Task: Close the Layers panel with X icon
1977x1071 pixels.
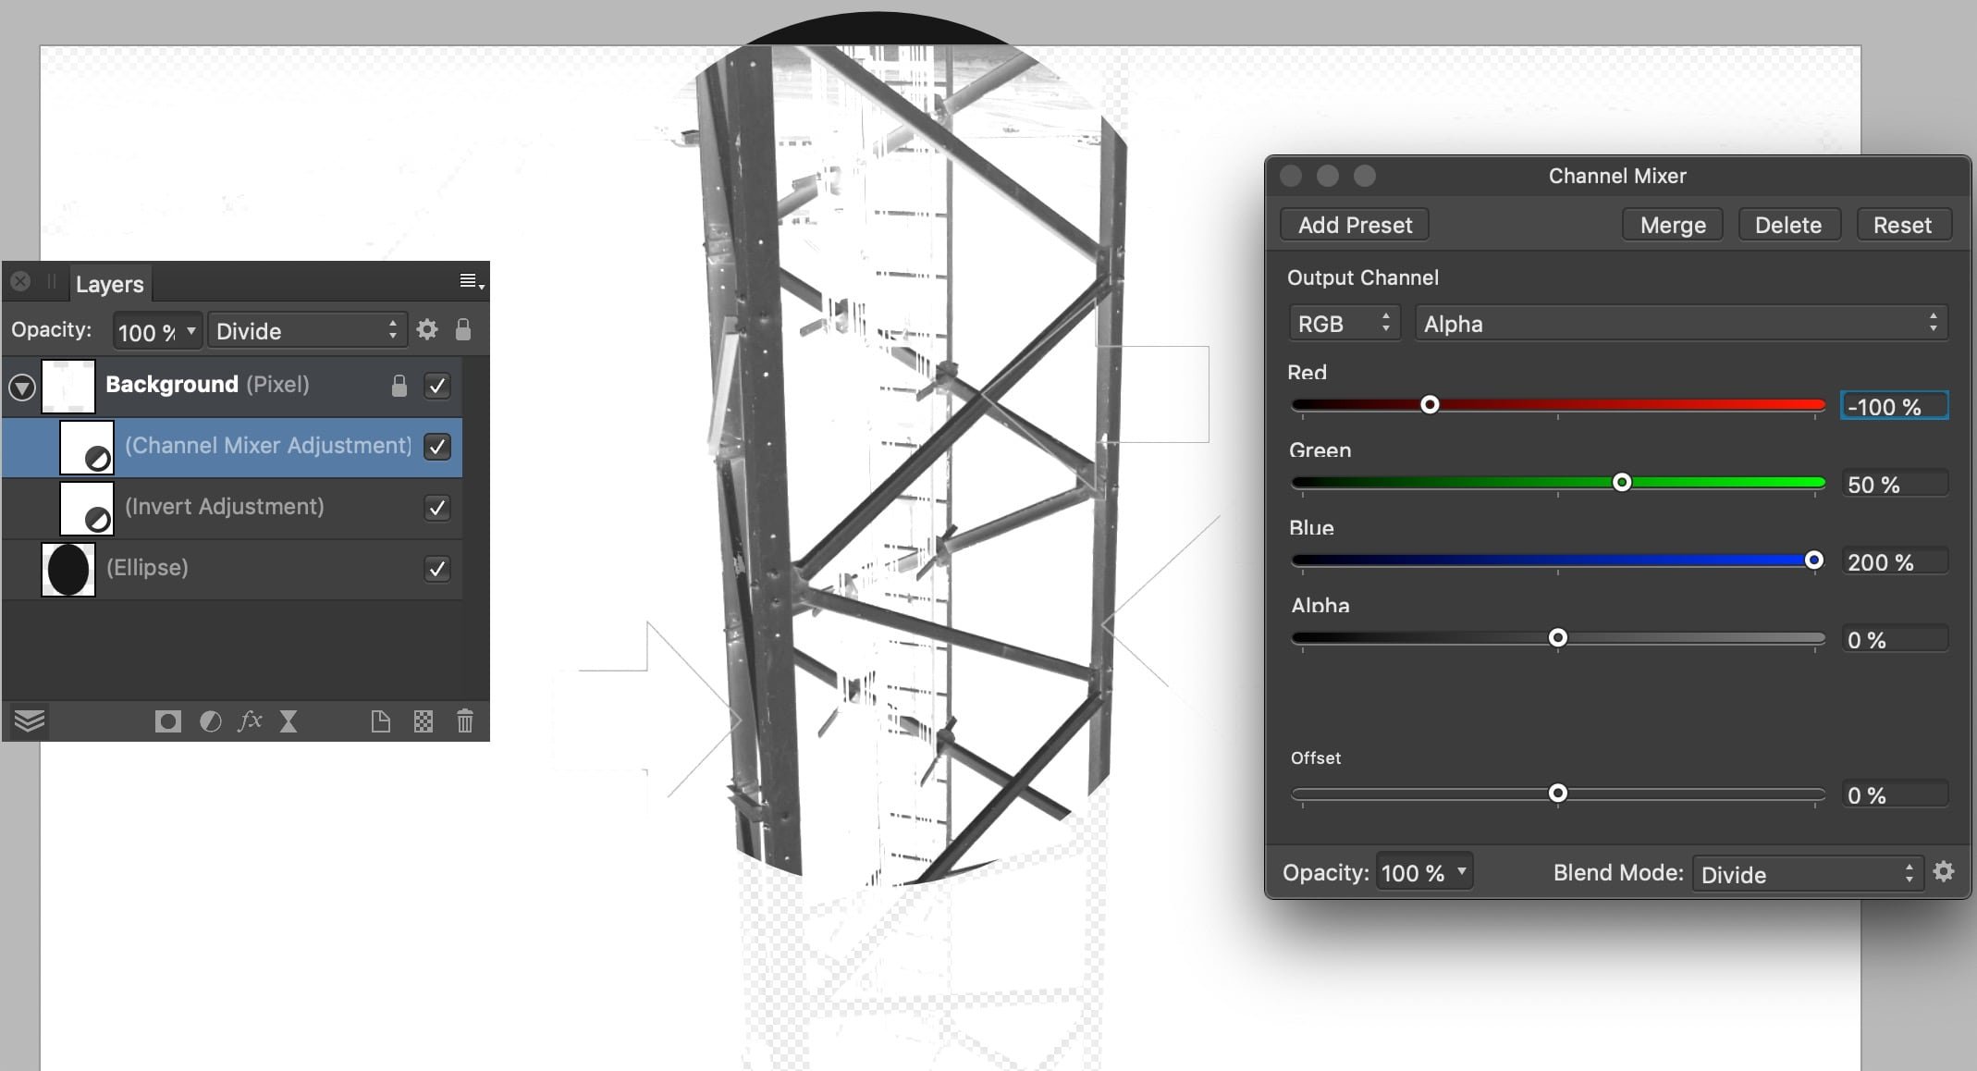Action: pos(20,281)
